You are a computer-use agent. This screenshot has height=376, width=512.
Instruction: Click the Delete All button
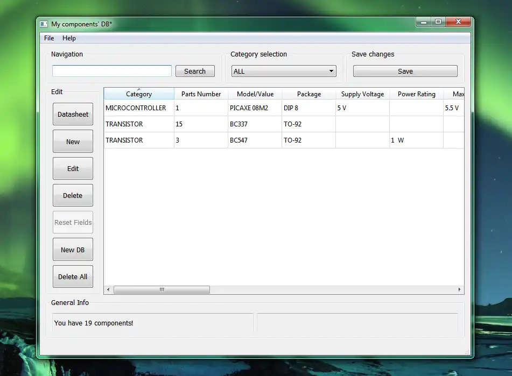point(73,276)
